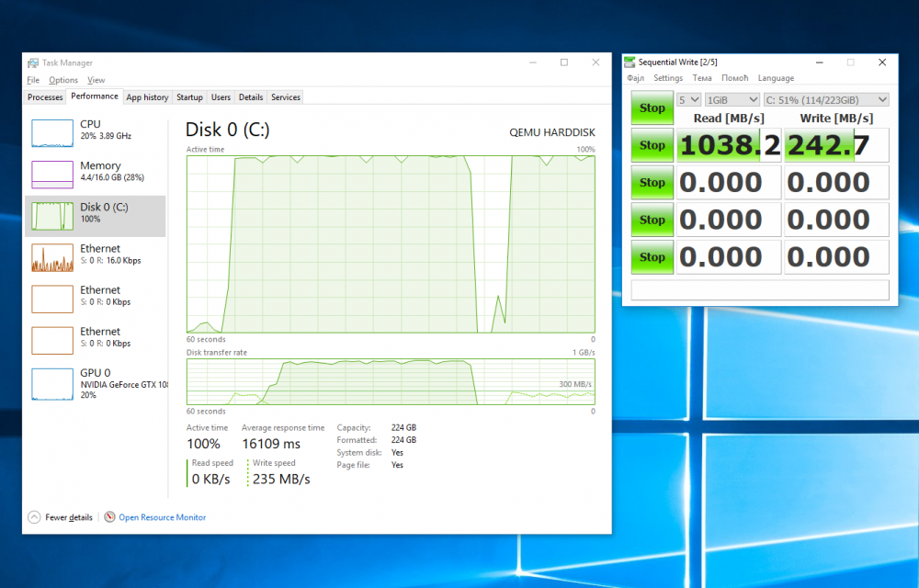Screen dimensions: 919x588
Task: Switch to the Processes tab
Action: (45, 97)
